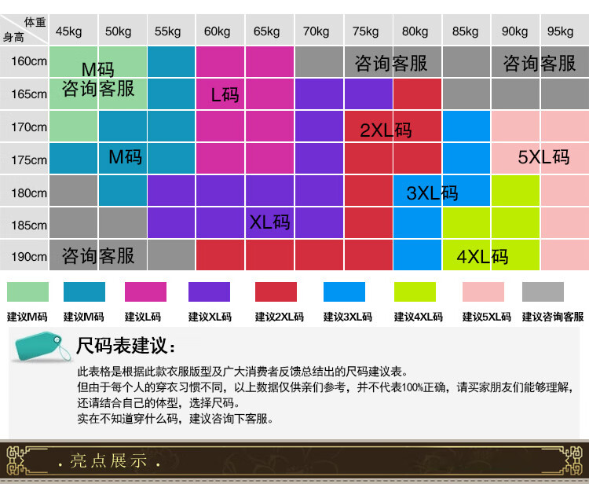589x484 pixels.
Task: Choose the purple 建议XL码 legend swatch
Action: coord(209,292)
